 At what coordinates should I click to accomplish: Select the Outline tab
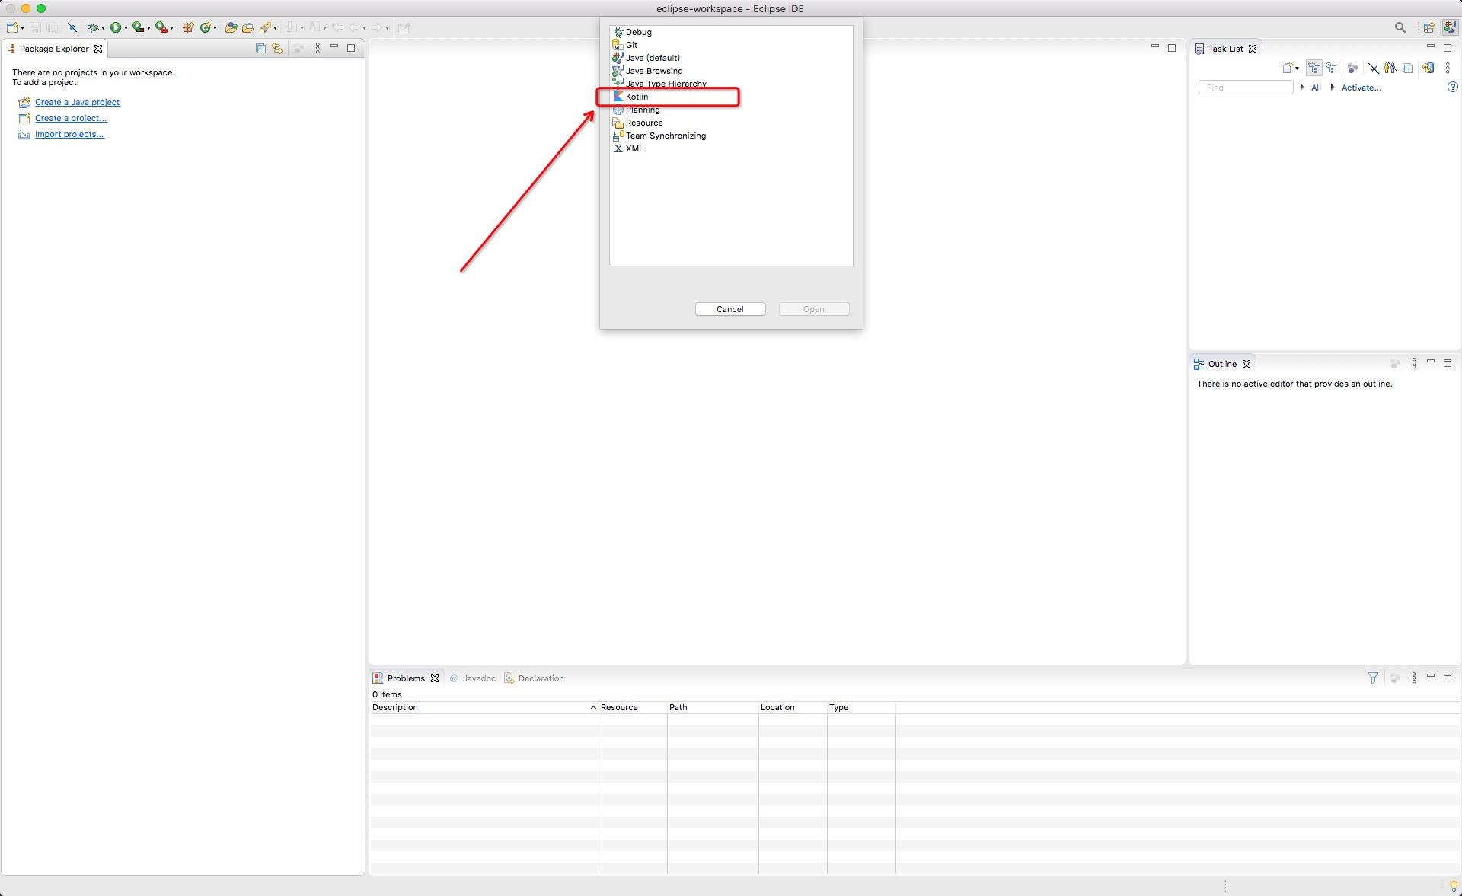point(1222,364)
